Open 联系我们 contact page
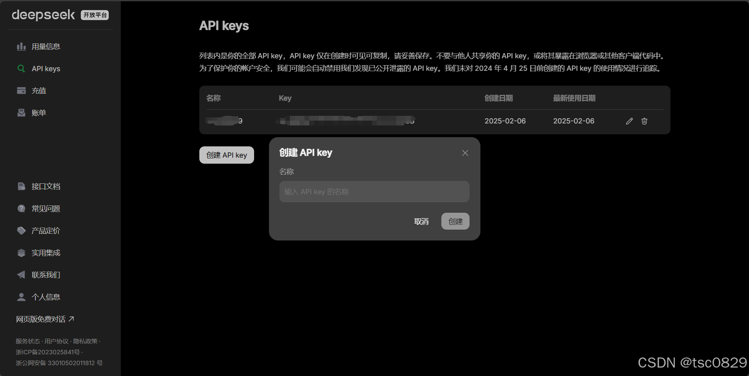This screenshot has height=376, width=749. 46,275
